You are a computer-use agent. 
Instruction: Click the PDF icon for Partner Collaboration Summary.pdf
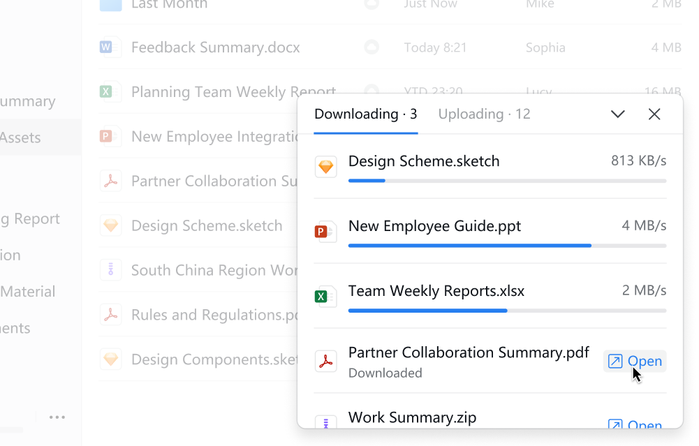[x=326, y=362]
